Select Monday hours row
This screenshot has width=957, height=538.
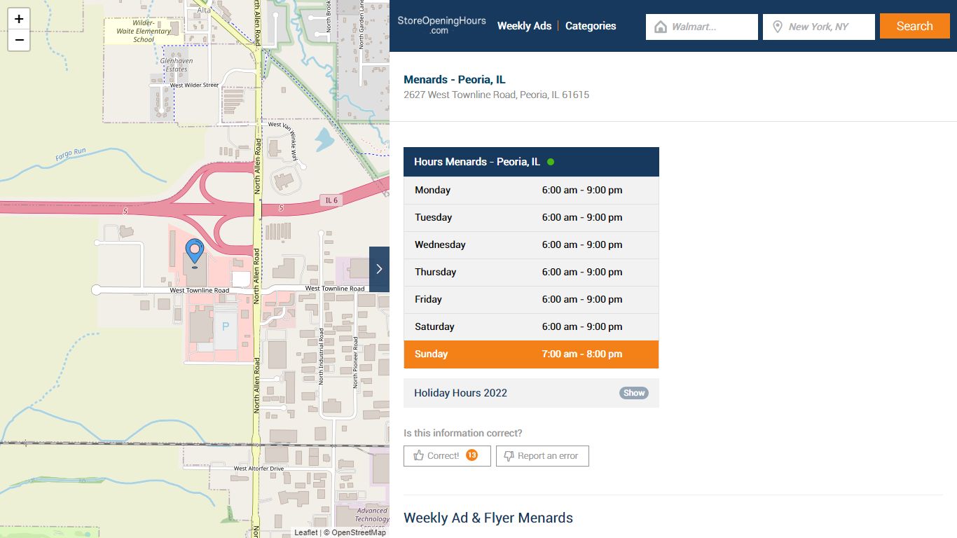[x=531, y=190]
